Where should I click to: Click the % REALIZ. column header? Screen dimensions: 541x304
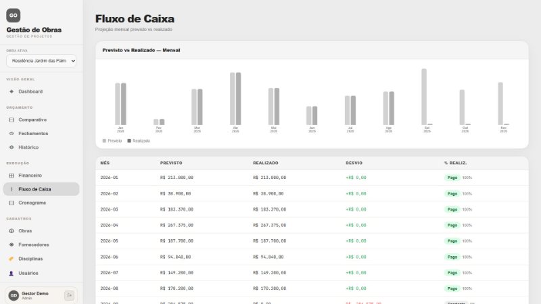[x=455, y=163]
